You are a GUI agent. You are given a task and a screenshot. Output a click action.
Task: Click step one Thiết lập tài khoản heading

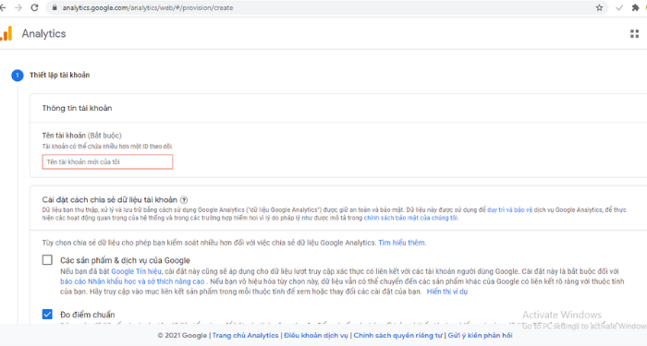[x=59, y=75]
